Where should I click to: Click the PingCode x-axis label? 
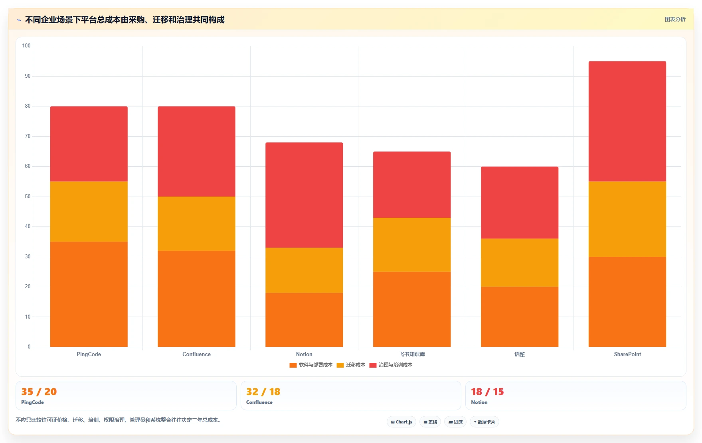pos(89,354)
